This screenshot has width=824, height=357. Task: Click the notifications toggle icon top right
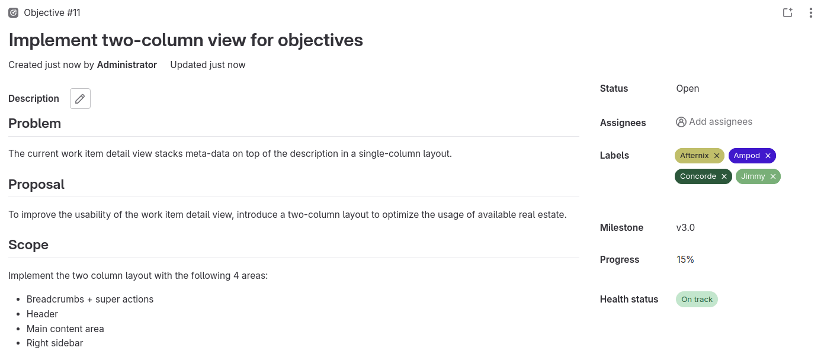[787, 13]
